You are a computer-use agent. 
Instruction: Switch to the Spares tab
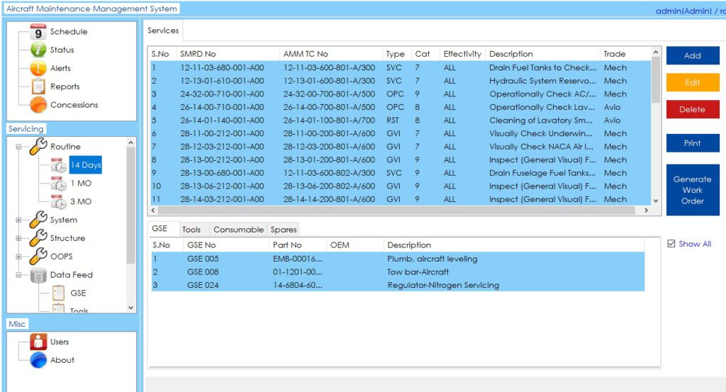click(x=284, y=230)
